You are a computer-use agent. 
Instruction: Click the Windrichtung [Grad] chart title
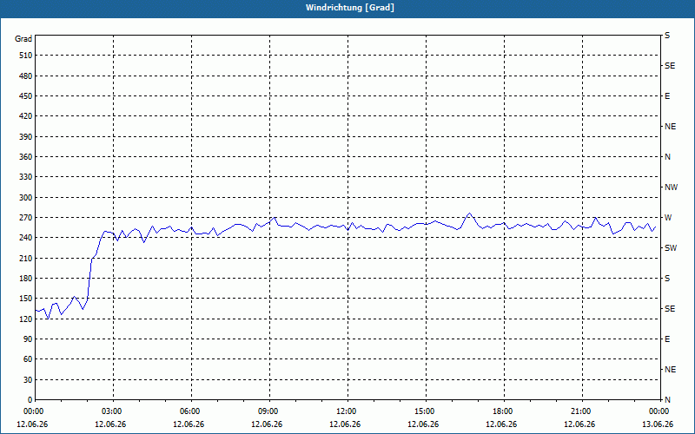[x=350, y=8]
